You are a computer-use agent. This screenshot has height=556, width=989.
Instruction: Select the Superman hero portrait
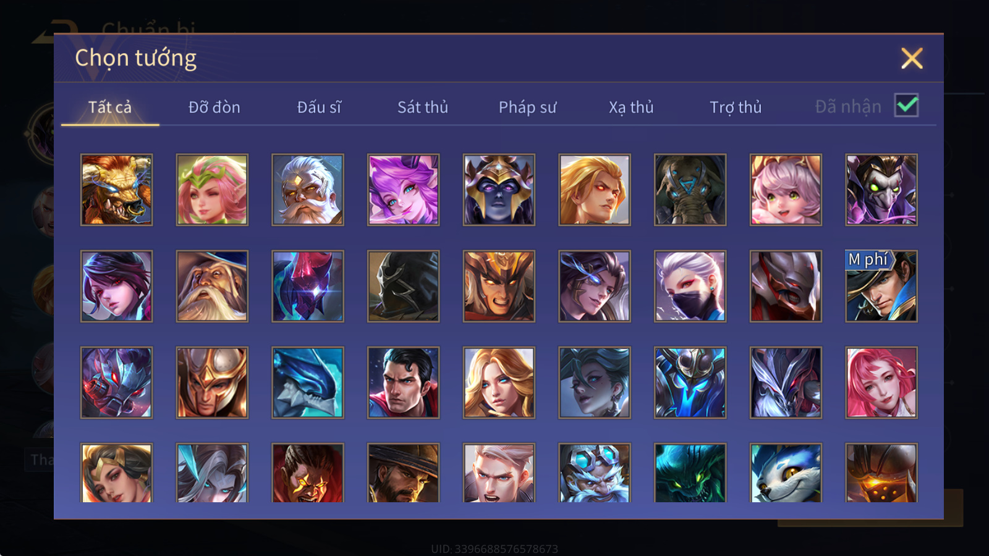[403, 382]
